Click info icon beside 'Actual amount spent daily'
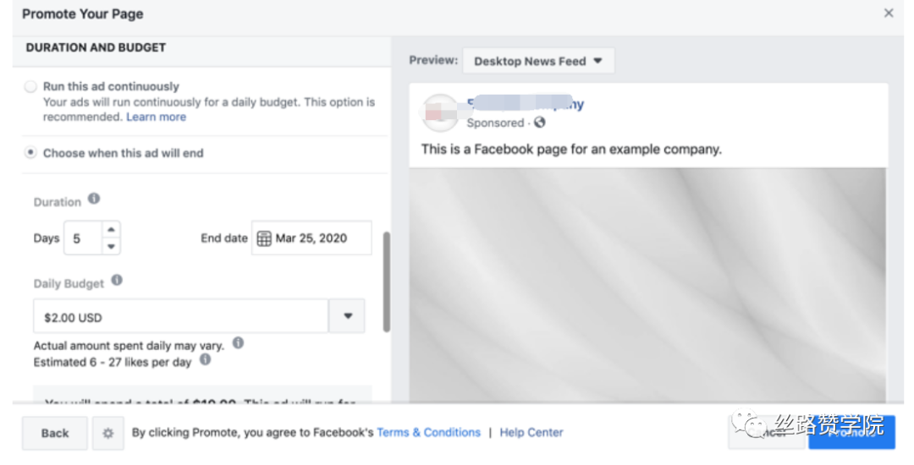Viewport: 914px width, 465px height. 238,342
